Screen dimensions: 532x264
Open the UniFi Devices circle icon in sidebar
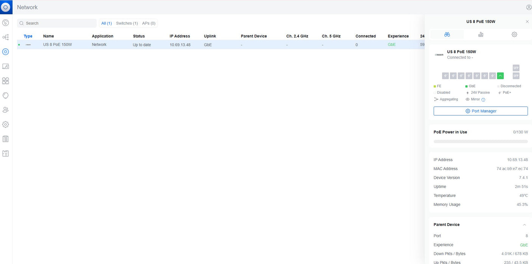coord(6,52)
